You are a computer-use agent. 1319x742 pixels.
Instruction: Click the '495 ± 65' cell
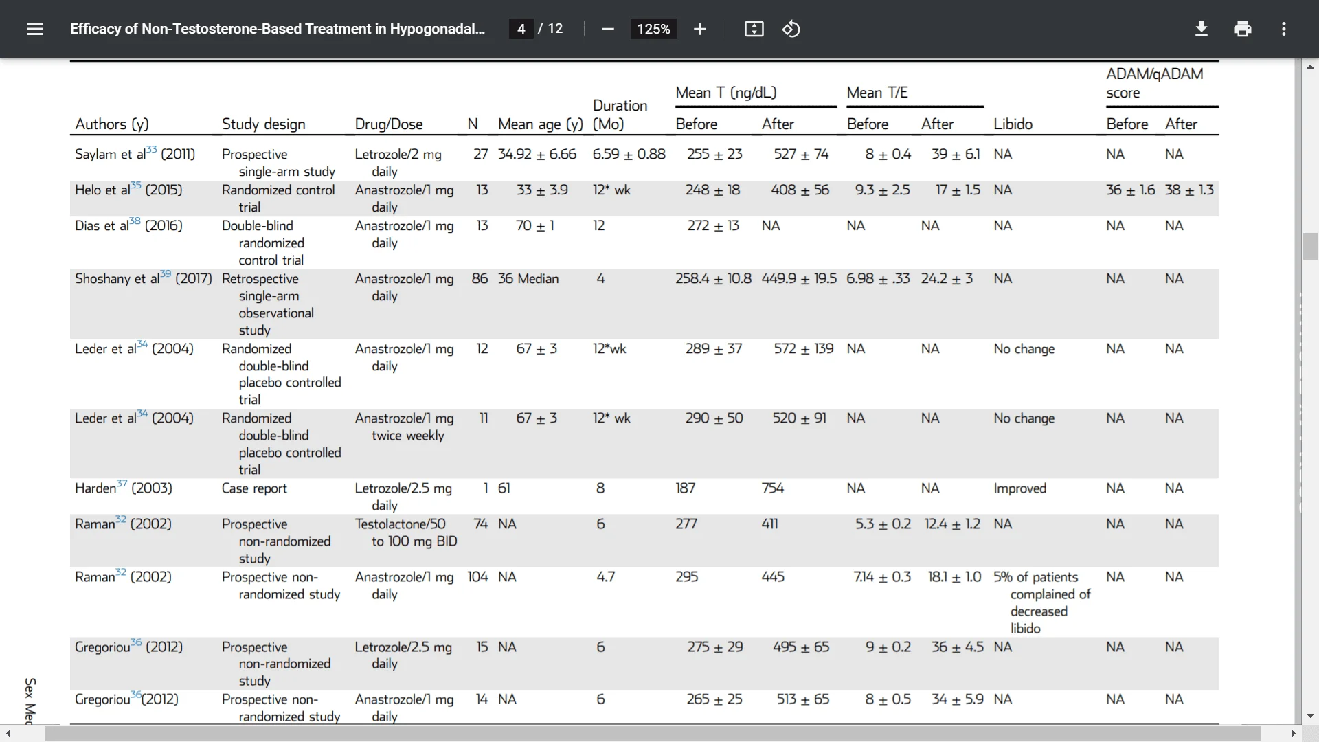coord(801,647)
